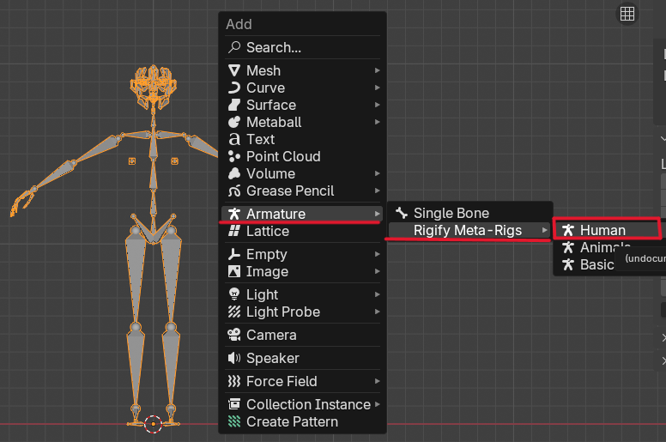
Task: Expand the Grease Pencil submenu arrow
Action: (377, 191)
